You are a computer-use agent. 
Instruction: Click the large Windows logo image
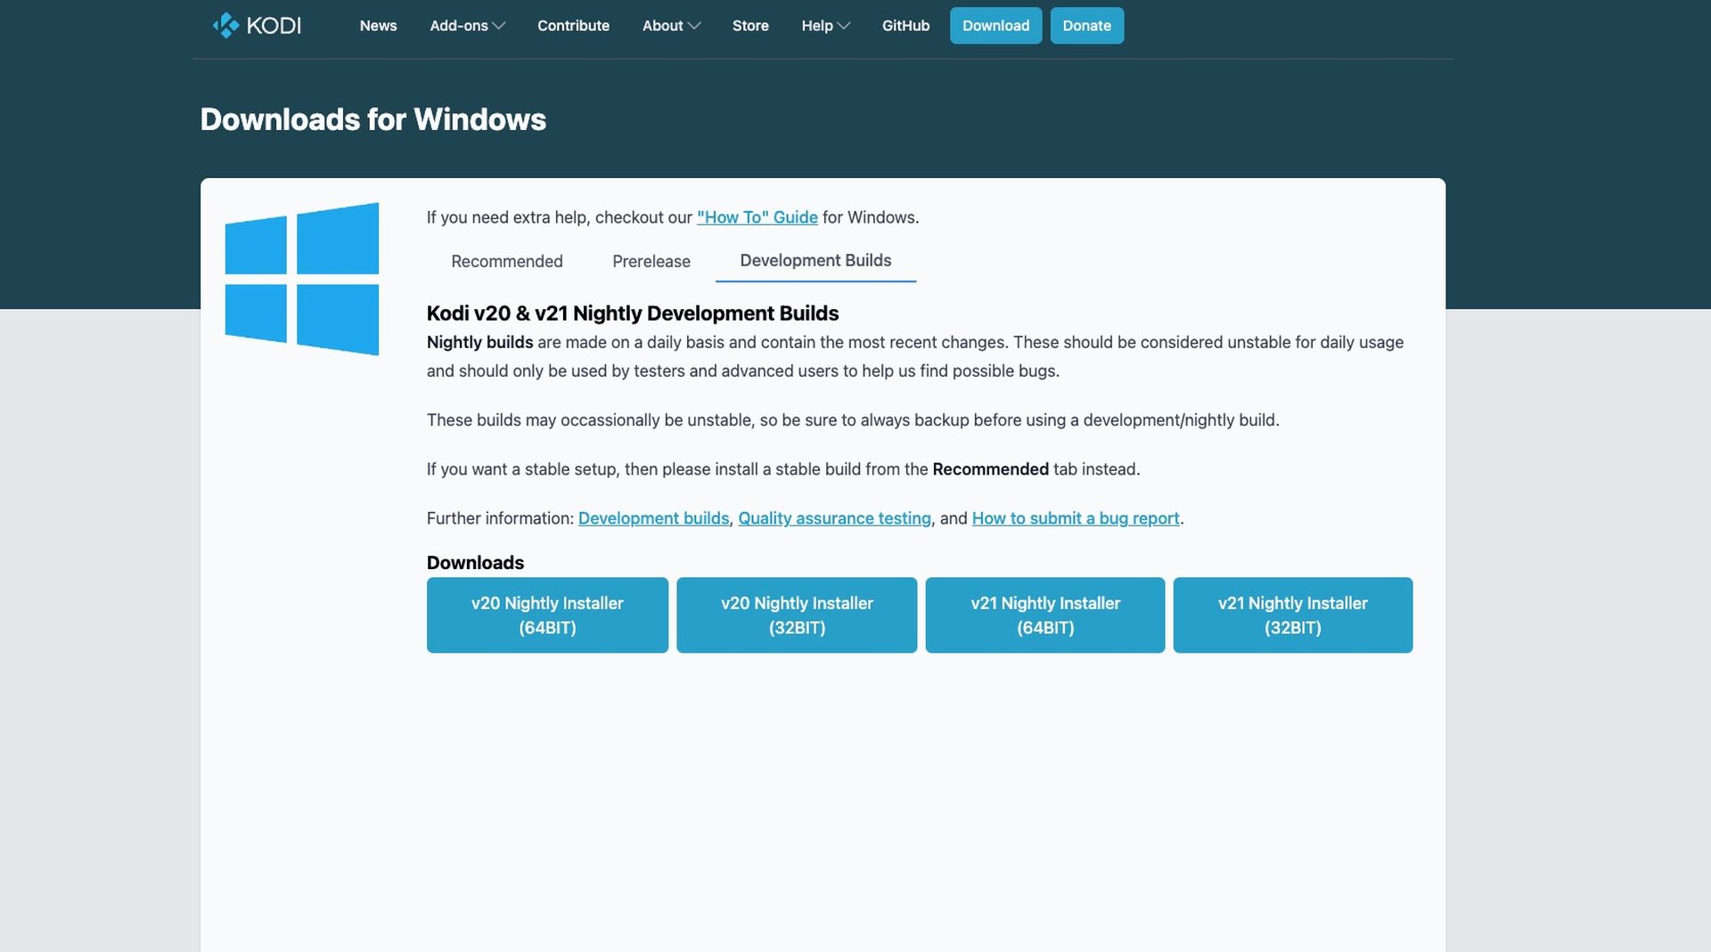tap(301, 279)
